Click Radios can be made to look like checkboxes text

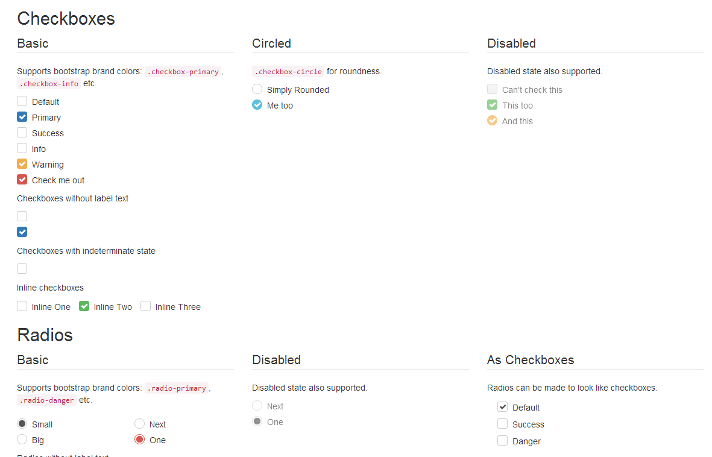(572, 388)
